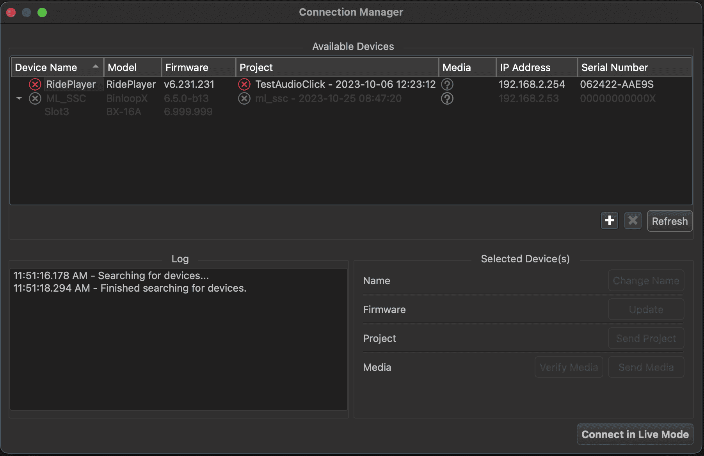704x456 pixels.
Task: Click Connect in Live Mode
Action: click(x=635, y=434)
